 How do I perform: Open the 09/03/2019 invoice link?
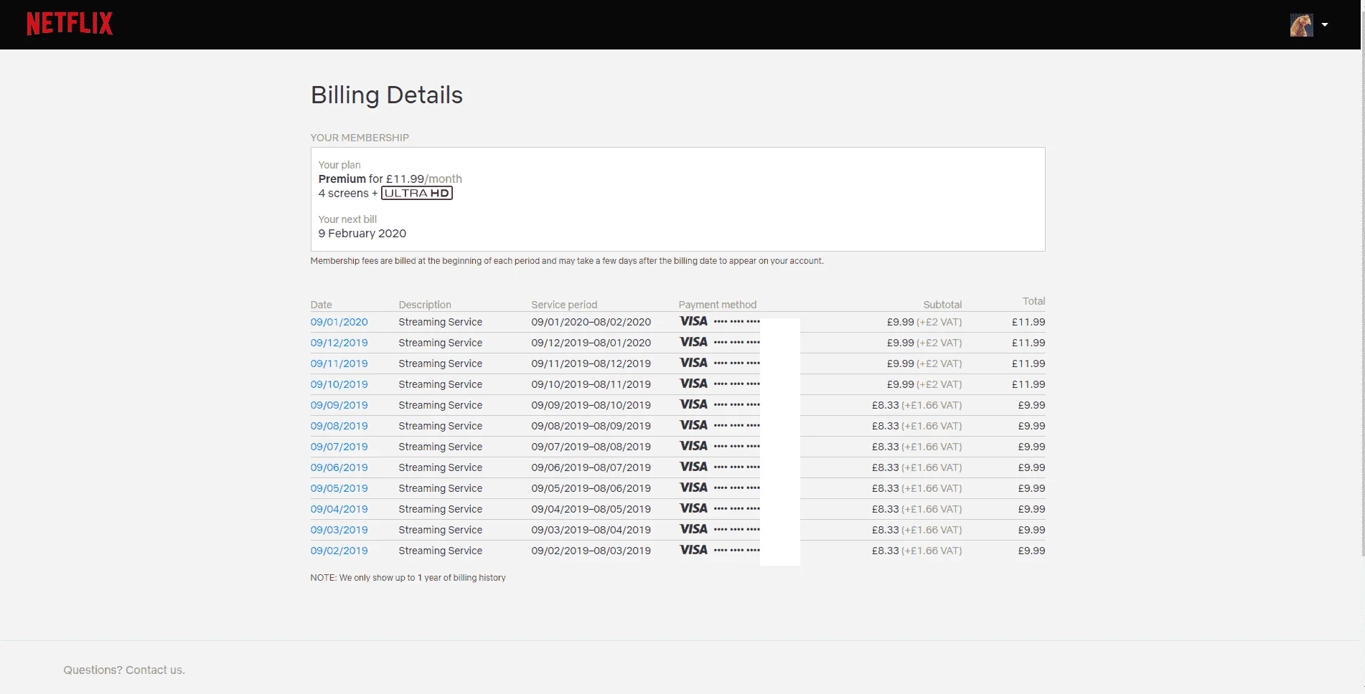[339, 530]
